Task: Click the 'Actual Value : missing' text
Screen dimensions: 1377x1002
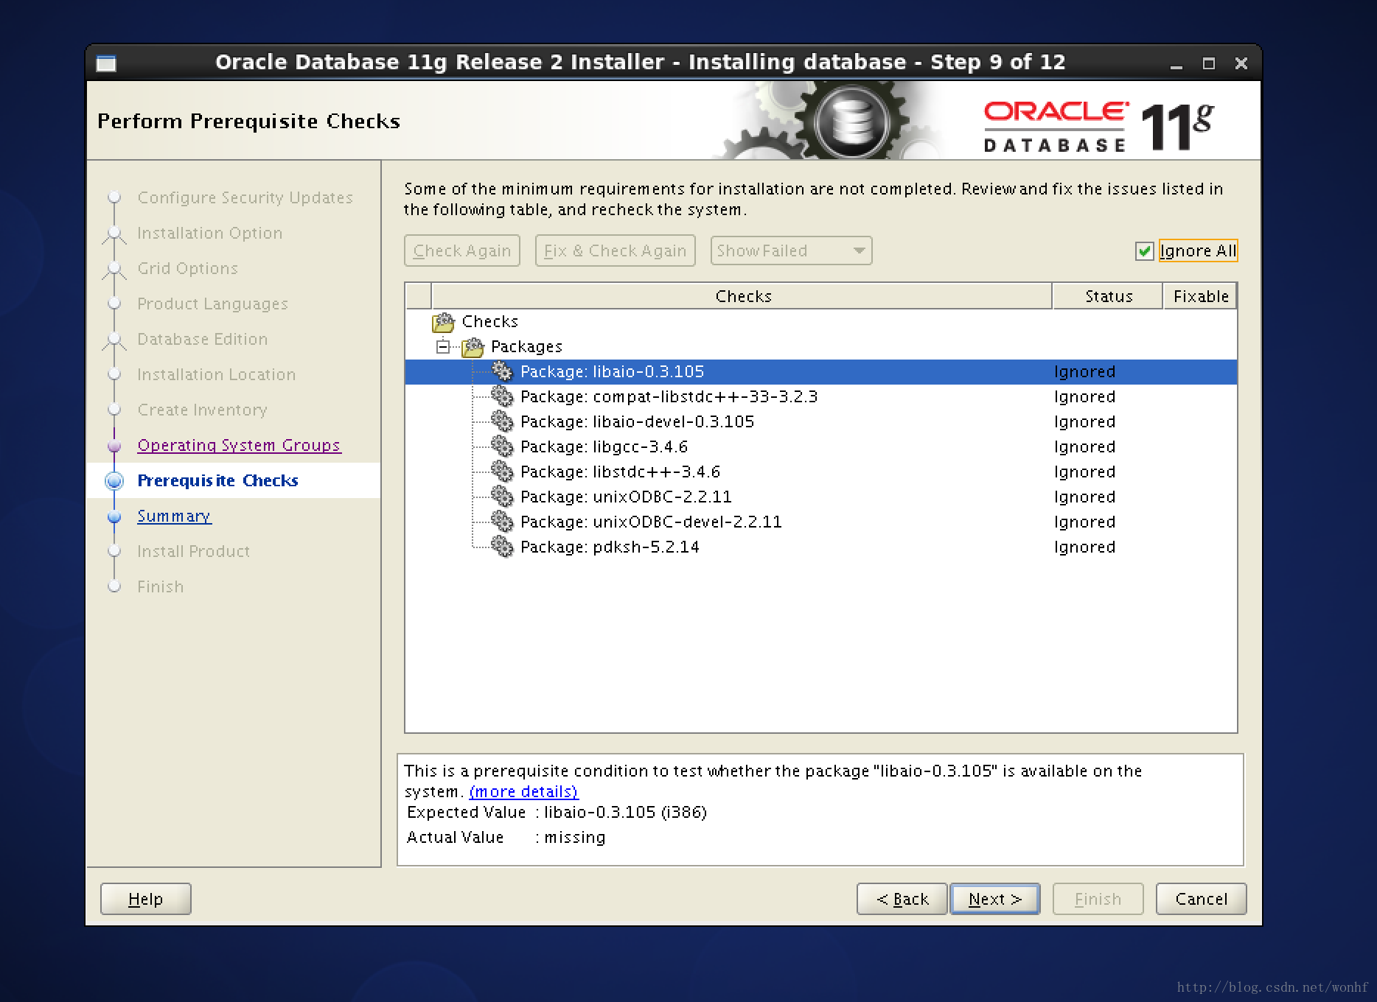Action: (x=506, y=837)
